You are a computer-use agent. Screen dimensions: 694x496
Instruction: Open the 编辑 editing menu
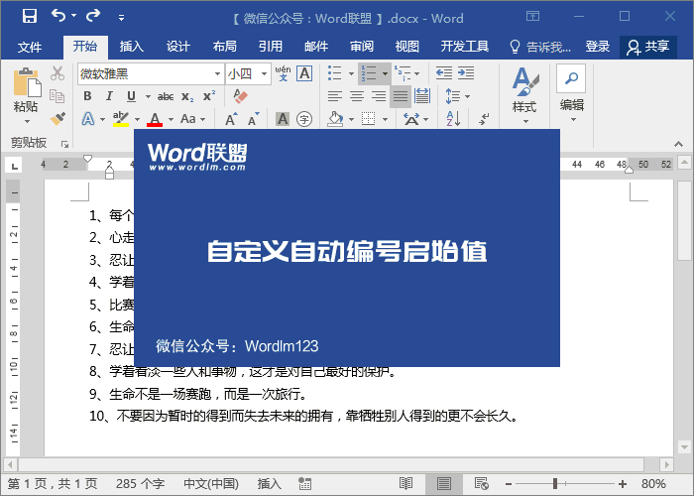[571, 94]
